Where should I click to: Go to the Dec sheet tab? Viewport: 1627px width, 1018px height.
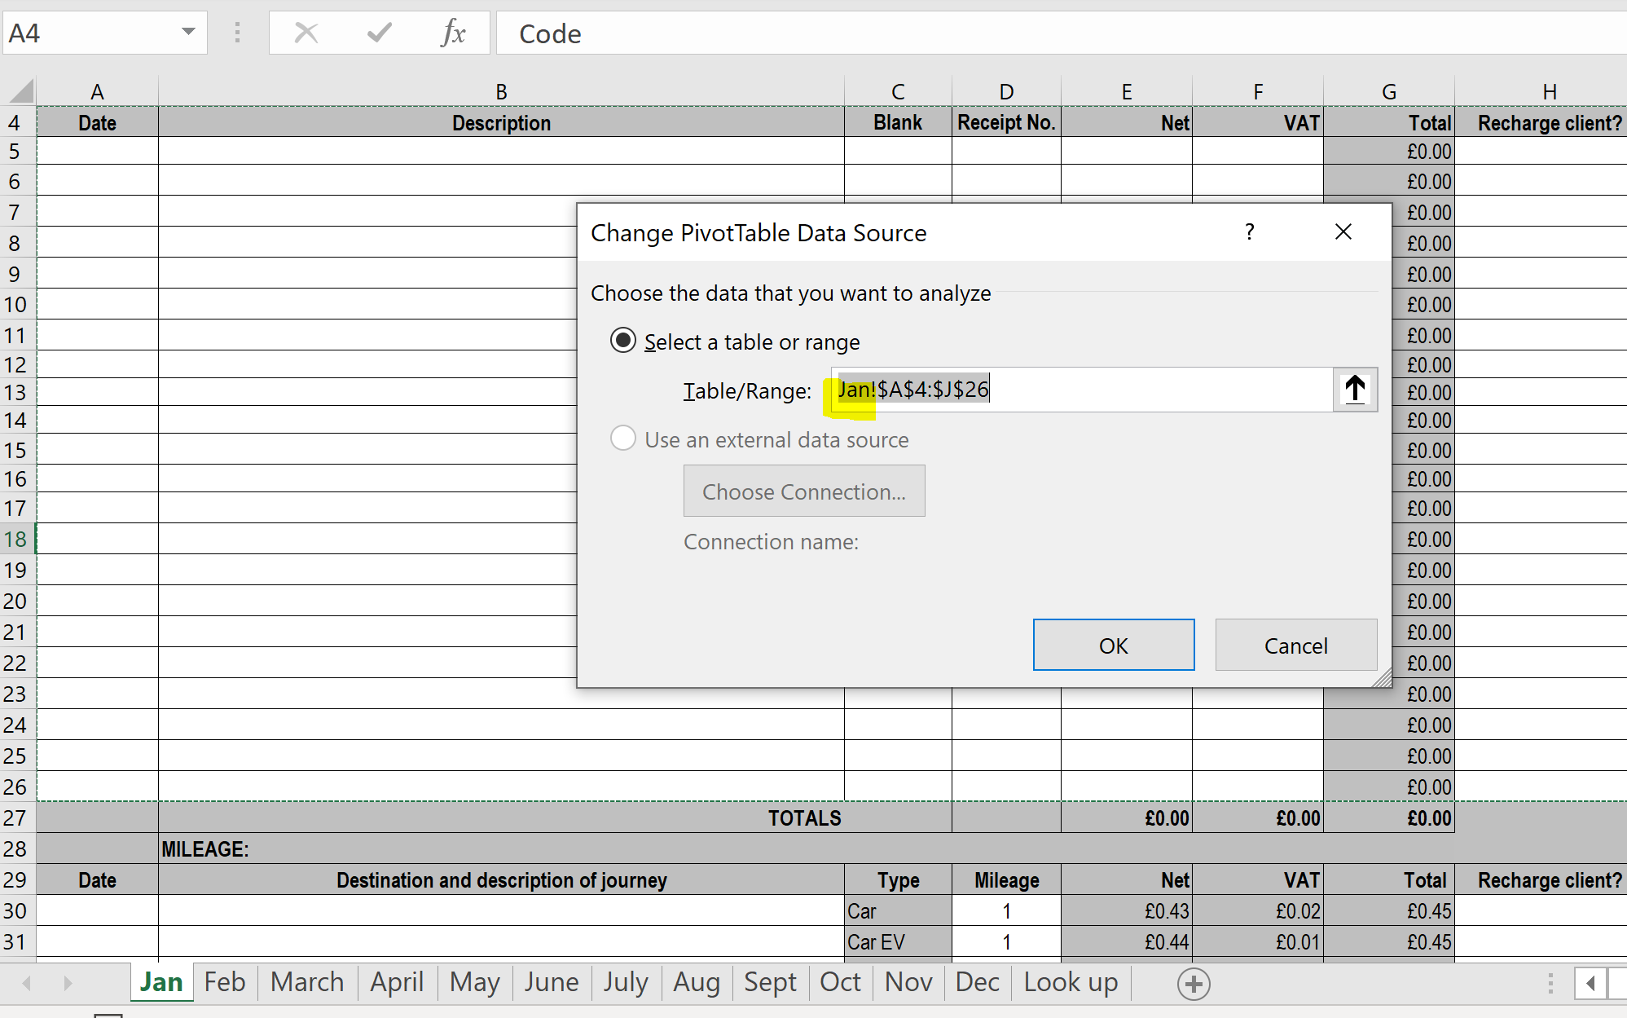977,982
